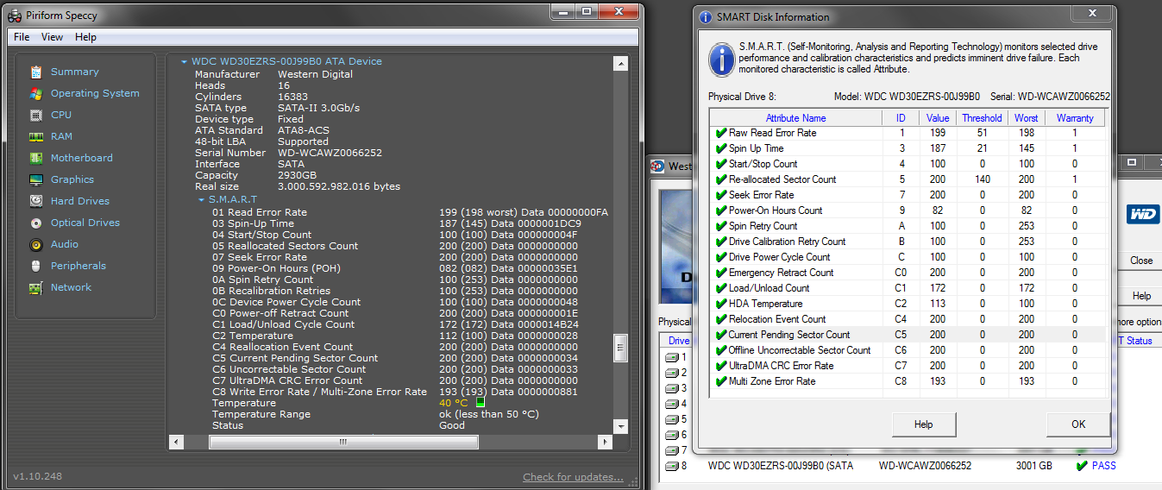Click the v1.10.248 version label
This screenshot has height=490, width=1162.
[x=37, y=476]
